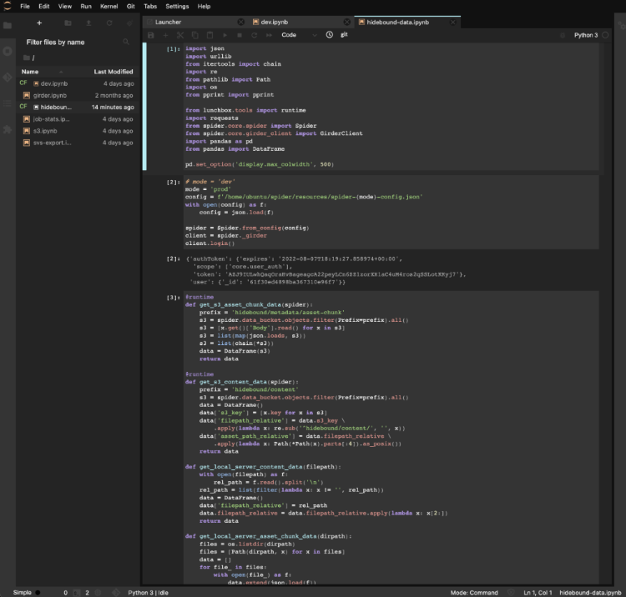Close the Launcher tab
This screenshot has width=626, height=597.
[240, 22]
